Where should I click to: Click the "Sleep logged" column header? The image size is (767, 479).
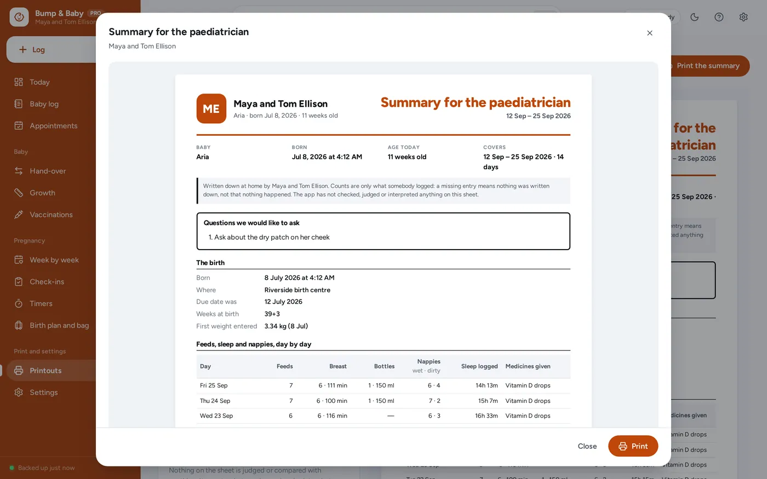point(479,366)
